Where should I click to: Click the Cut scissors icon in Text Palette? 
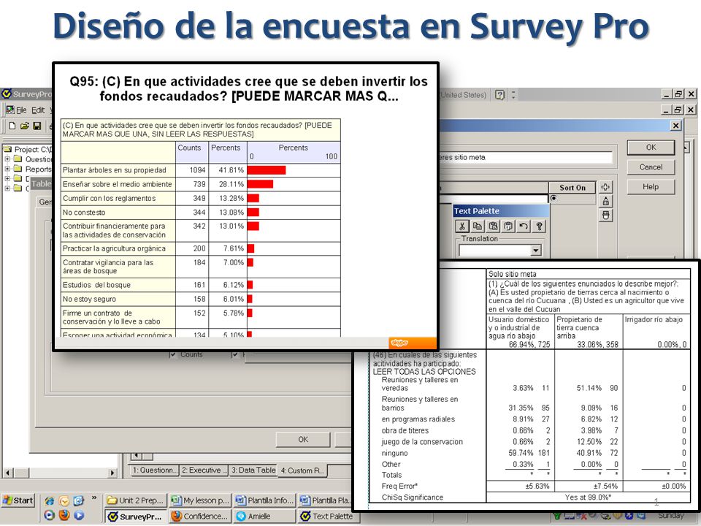point(462,226)
